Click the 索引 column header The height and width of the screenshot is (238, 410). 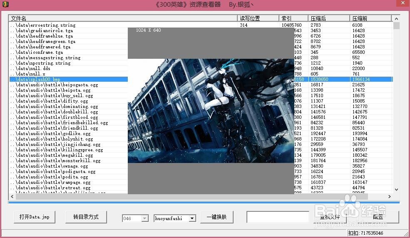293,18
